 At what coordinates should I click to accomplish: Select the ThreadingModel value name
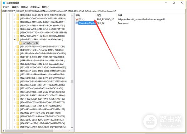pos(87,23)
